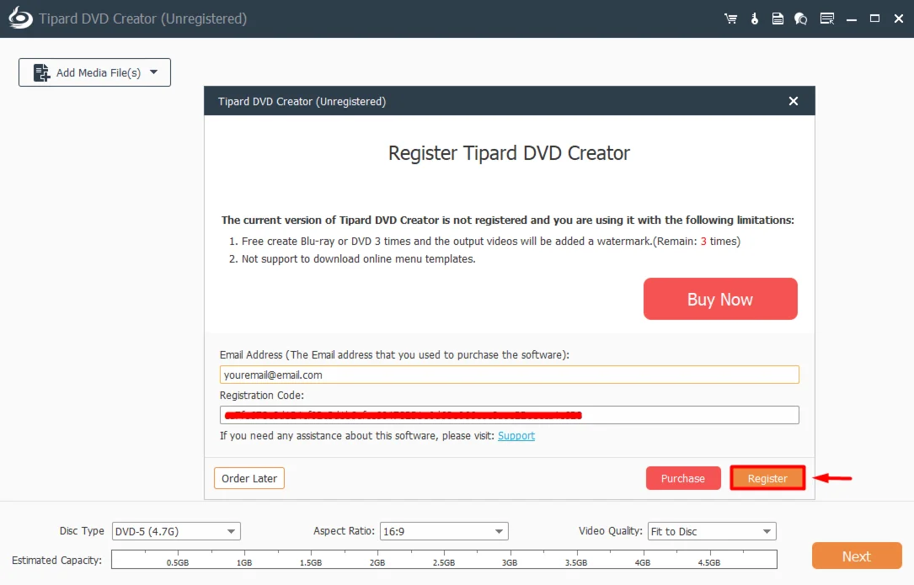Open the Support link

pyautogui.click(x=516, y=435)
